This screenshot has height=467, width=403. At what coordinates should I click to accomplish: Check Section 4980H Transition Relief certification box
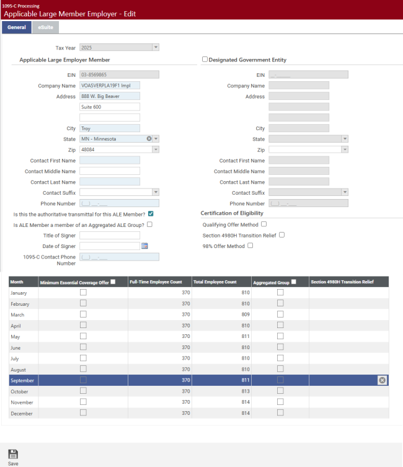coord(281,235)
